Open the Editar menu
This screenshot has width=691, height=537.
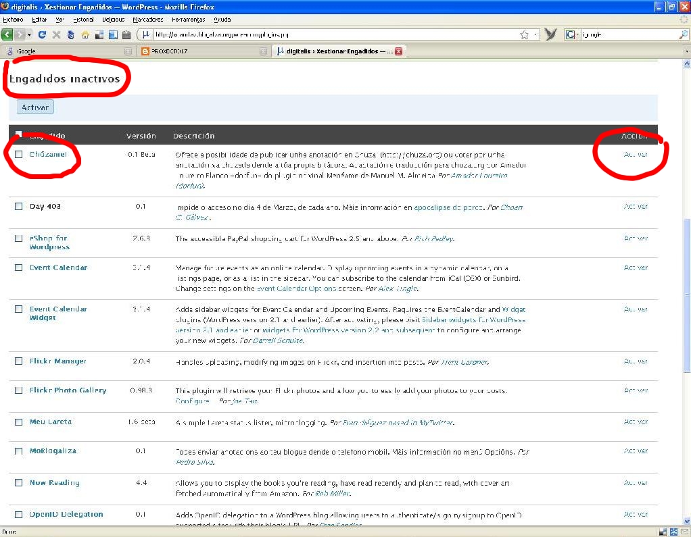pyautogui.click(x=39, y=20)
